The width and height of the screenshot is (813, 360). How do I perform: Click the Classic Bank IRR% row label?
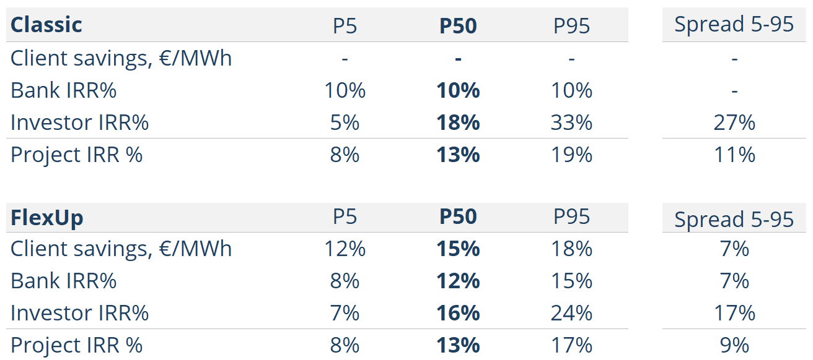tap(64, 90)
